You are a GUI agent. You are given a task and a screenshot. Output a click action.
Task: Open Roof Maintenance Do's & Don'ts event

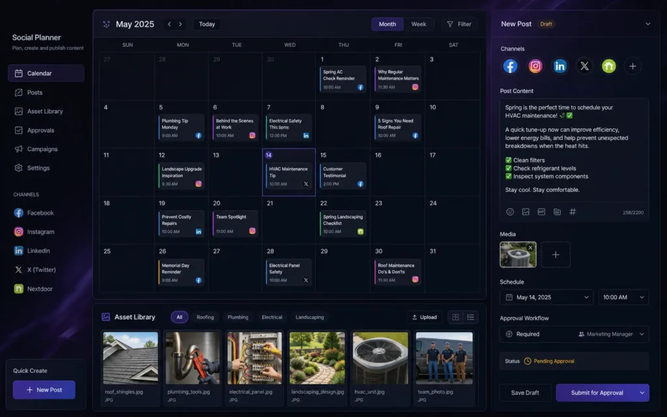(x=398, y=272)
